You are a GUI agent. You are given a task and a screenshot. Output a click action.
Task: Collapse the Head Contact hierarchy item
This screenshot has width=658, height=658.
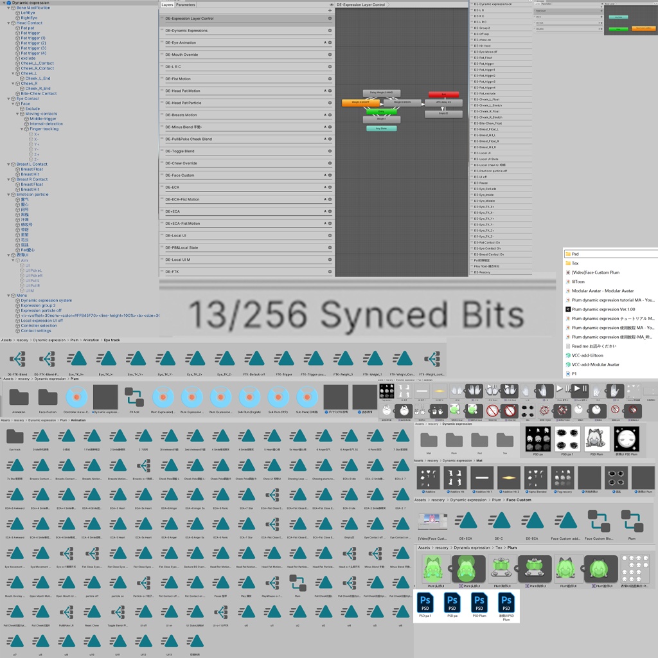[x=8, y=23]
